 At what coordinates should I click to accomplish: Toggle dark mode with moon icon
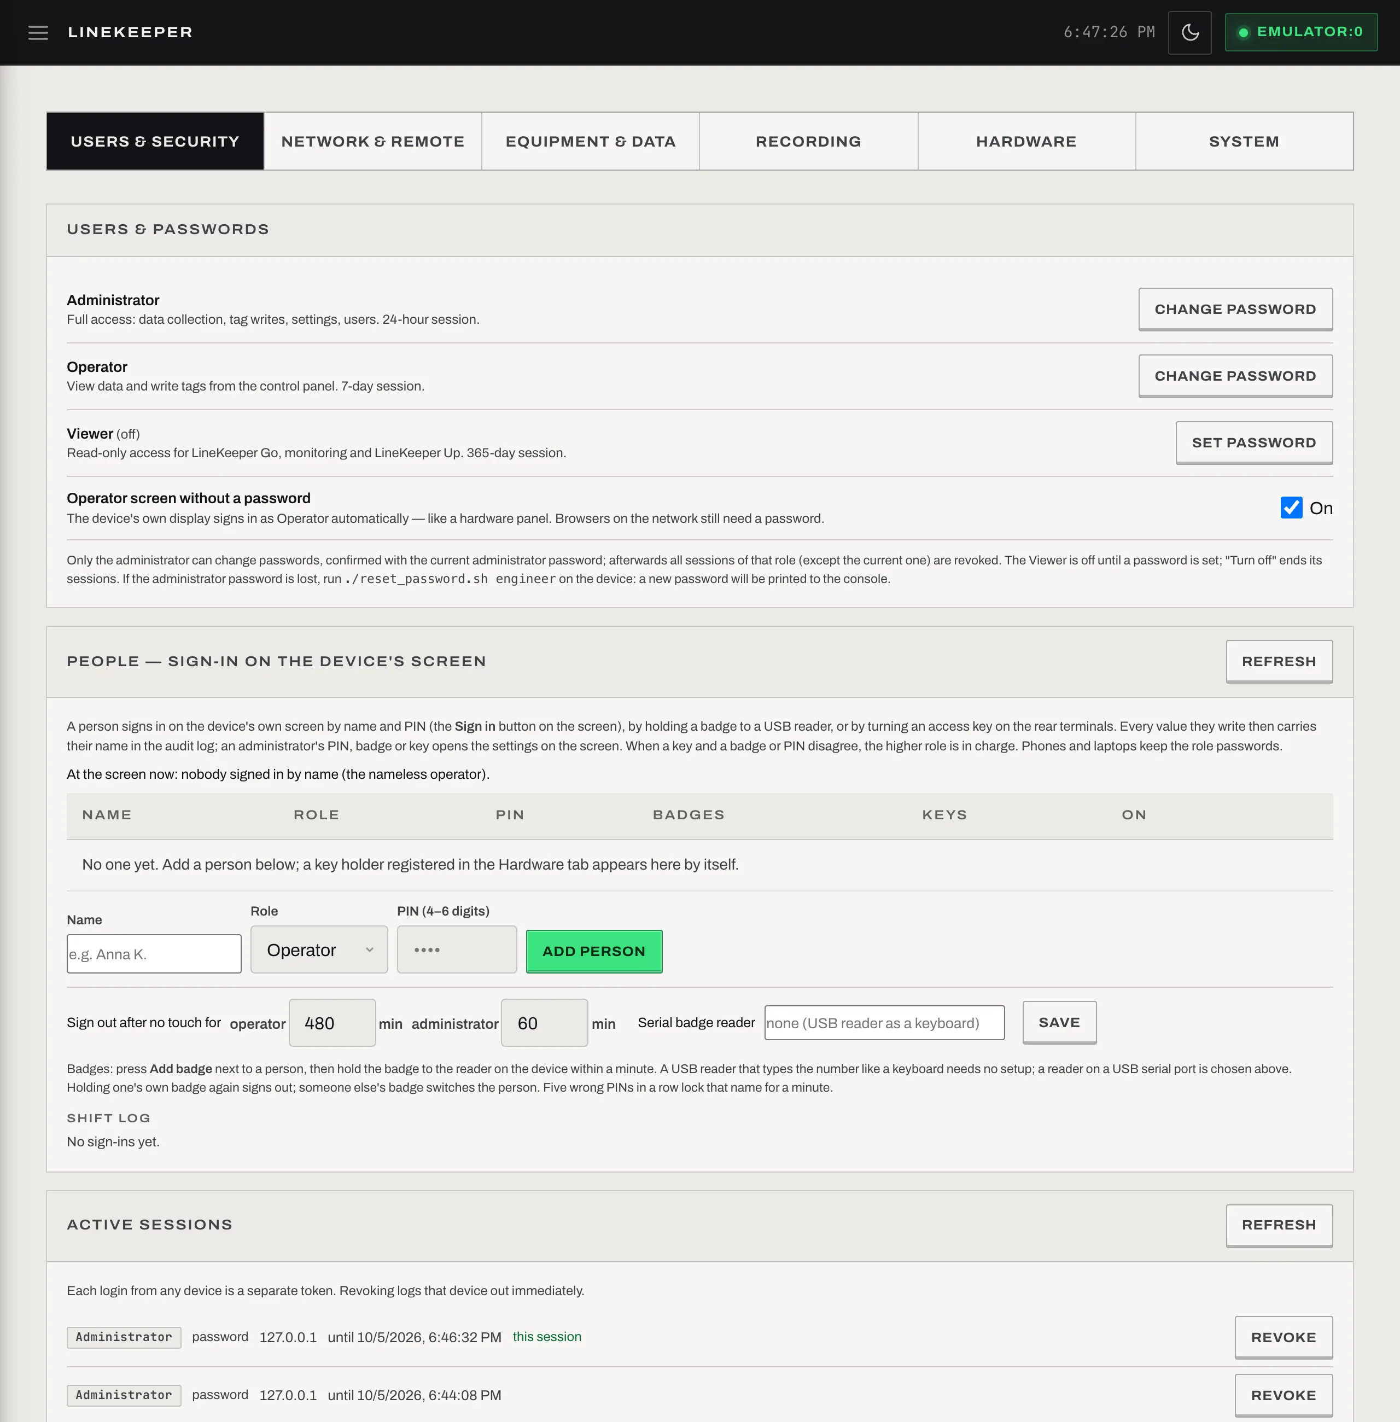pos(1189,32)
